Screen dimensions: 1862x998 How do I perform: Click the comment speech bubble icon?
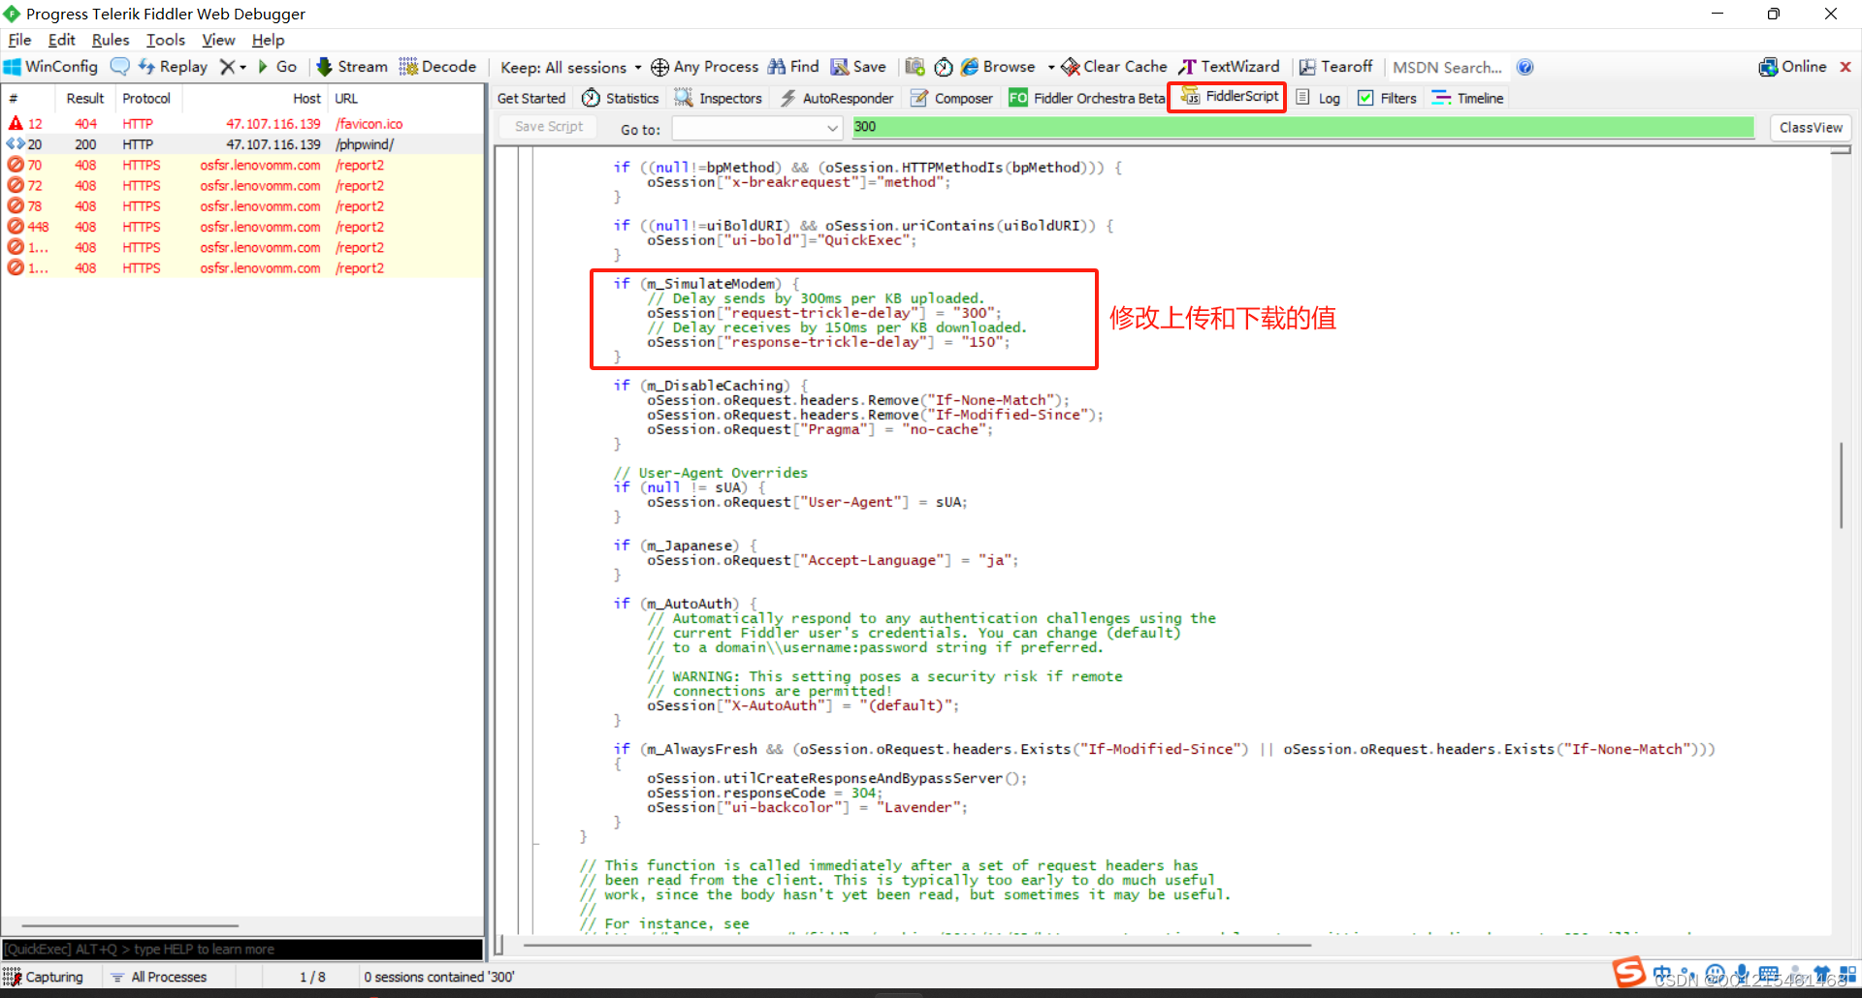tap(119, 67)
